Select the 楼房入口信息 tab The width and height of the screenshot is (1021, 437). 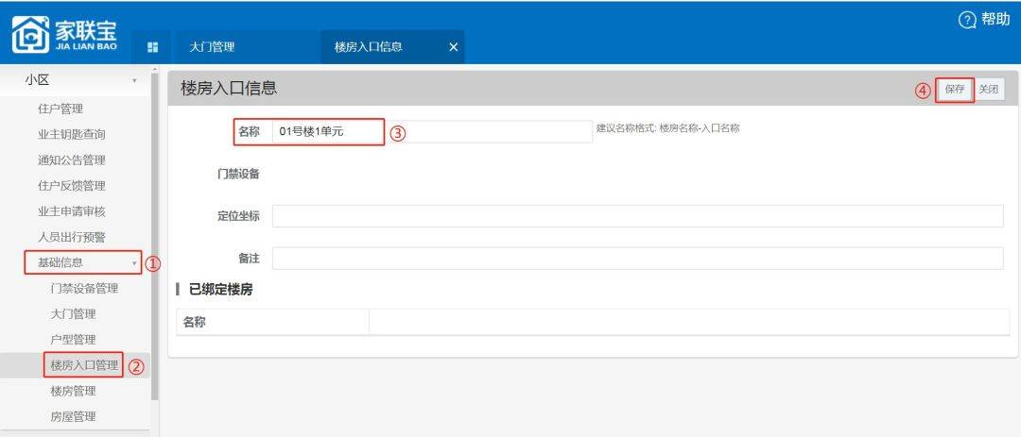tap(369, 47)
